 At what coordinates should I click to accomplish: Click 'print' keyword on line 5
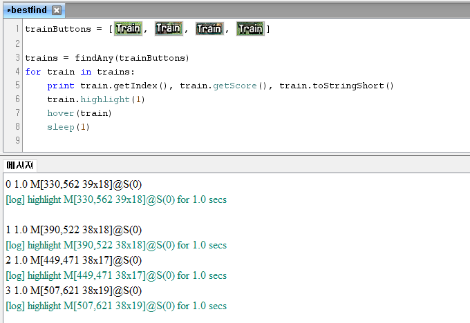click(61, 86)
